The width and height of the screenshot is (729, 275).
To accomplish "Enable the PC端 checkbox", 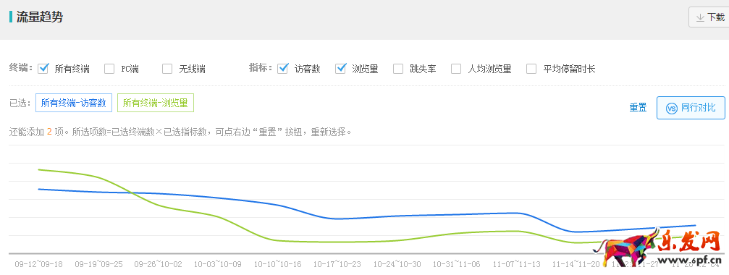I will tap(109, 69).
